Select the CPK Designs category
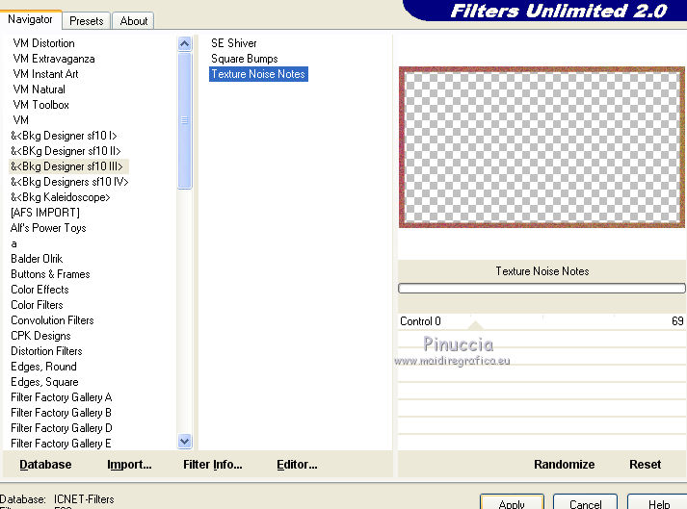Screen dimensions: 687x509 point(40,336)
